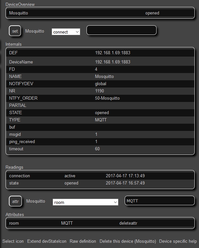This screenshot has width=199, height=248.
Task: Select the NTFY_ORDER internal value
Action: click(x=107, y=98)
